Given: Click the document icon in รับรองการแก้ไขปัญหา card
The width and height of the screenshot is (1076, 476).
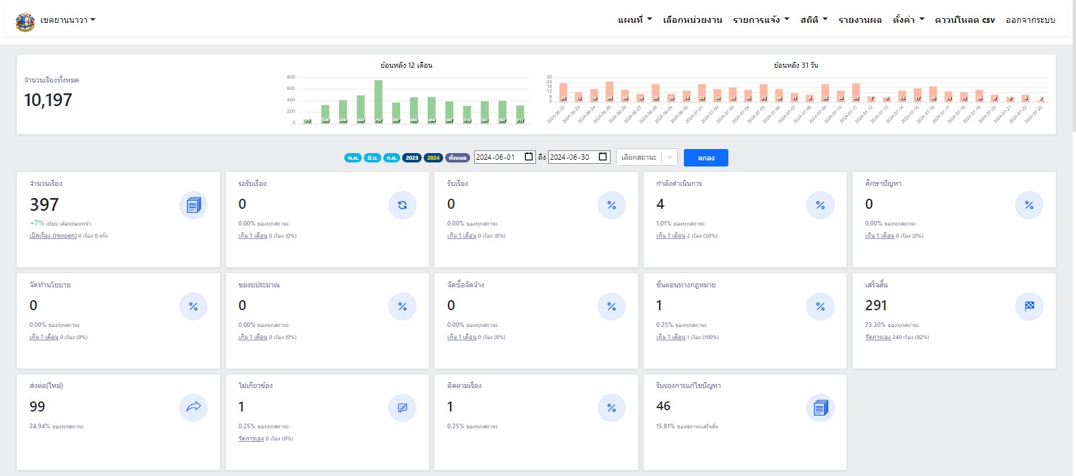Looking at the screenshot, I should tap(820, 408).
